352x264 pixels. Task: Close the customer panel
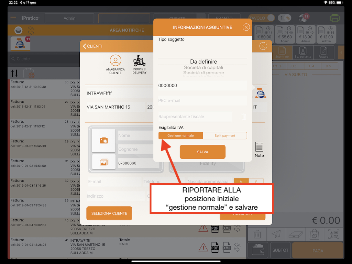pyautogui.click(x=263, y=46)
